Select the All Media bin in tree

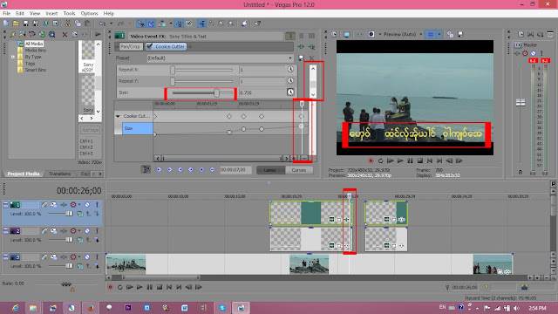(34, 44)
